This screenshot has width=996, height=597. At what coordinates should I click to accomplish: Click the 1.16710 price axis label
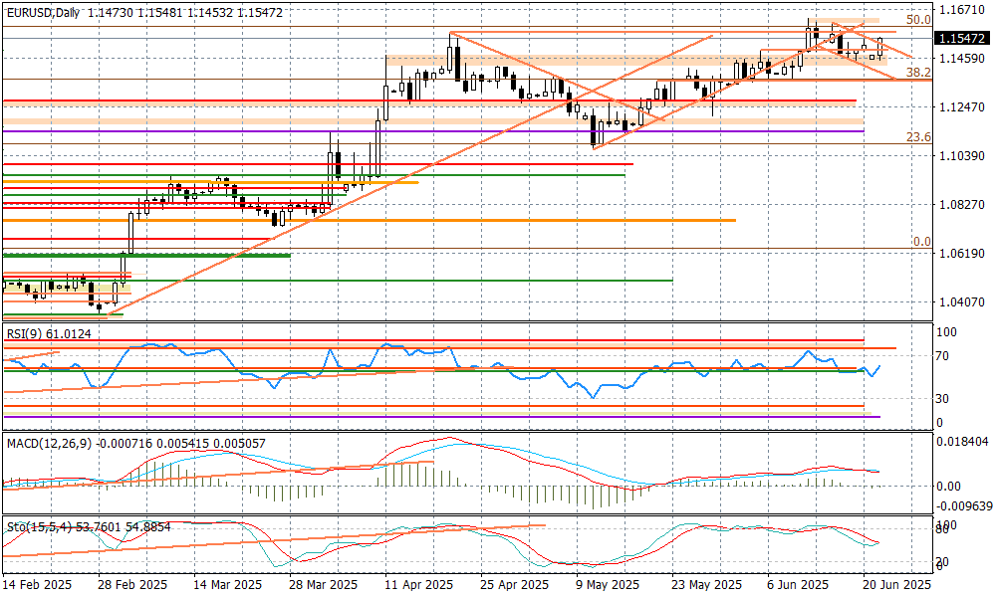click(x=961, y=10)
